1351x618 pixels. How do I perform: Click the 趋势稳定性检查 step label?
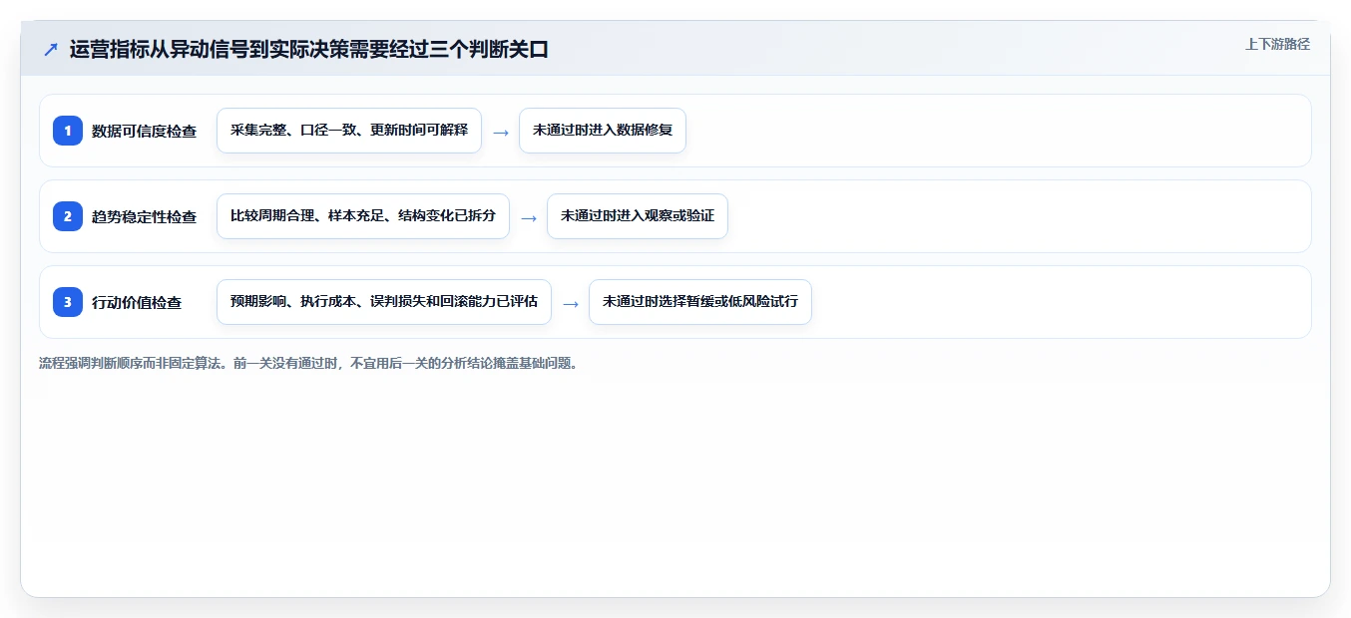(x=144, y=216)
